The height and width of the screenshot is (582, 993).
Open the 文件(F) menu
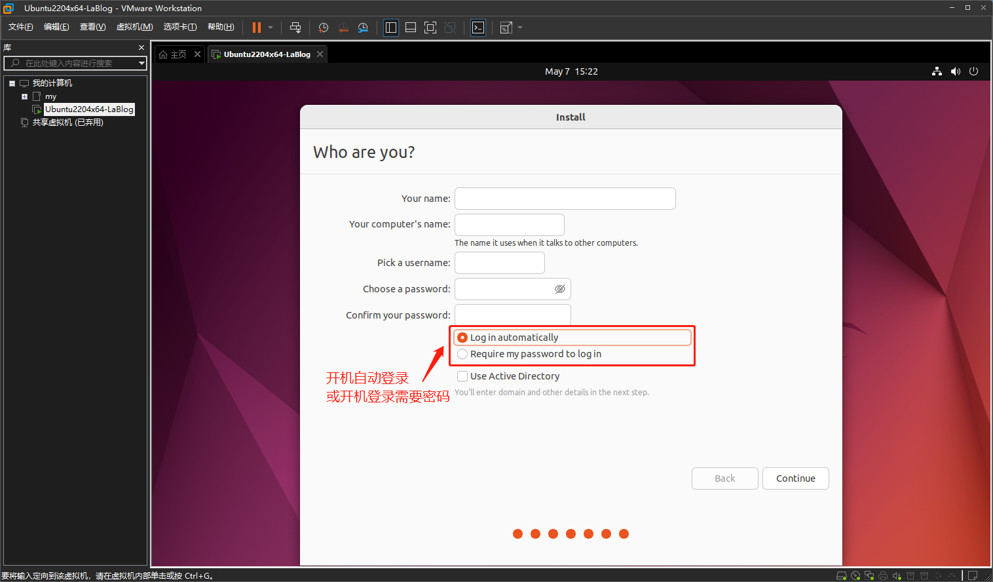[x=20, y=27]
